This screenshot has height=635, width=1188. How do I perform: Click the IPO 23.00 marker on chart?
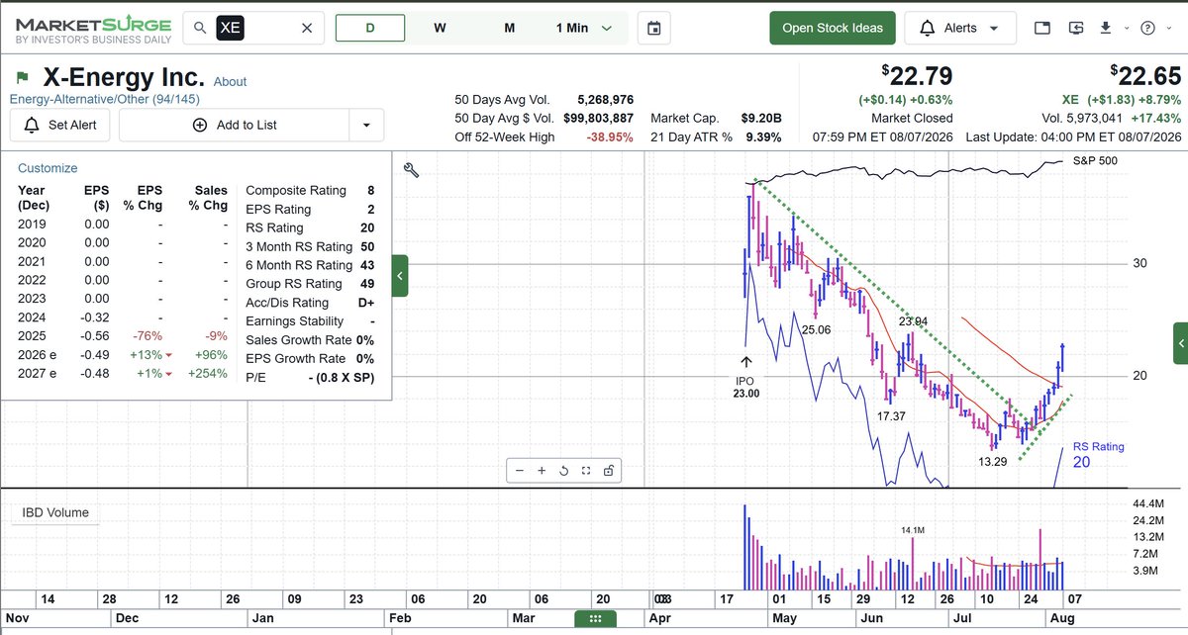click(745, 377)
